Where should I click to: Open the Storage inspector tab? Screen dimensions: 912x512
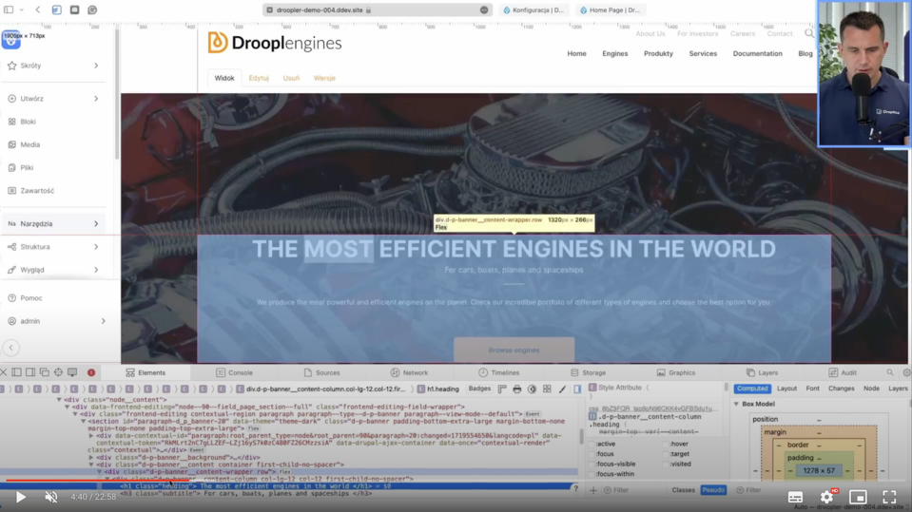[x=588, y=372]
